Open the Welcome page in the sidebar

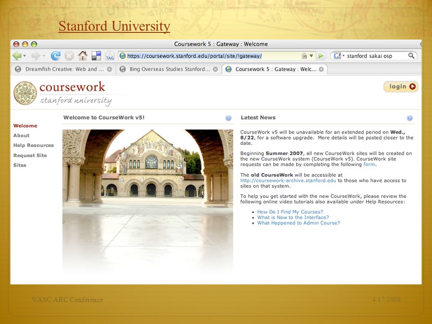(x=25, y=126)
